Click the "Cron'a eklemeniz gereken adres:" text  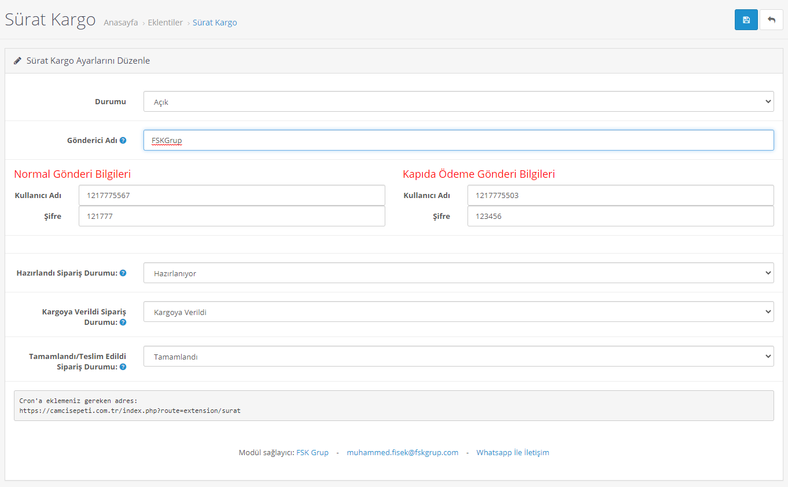click(79, 400)
